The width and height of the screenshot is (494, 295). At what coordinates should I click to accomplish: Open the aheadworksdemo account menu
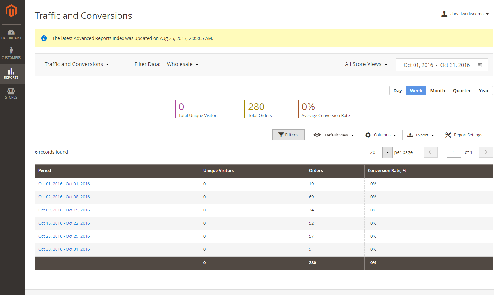click(x=465, y=14)
